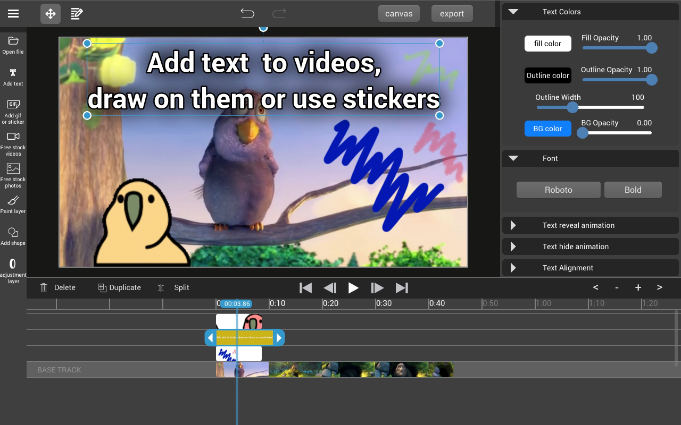Select the blue scribble paint clip
The image size is (681, 425).
pos(239,354)
